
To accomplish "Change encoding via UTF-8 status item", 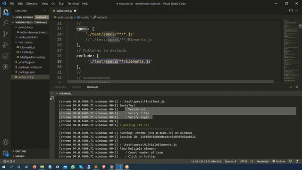I will pyautogui.click(x=243, y=161).
